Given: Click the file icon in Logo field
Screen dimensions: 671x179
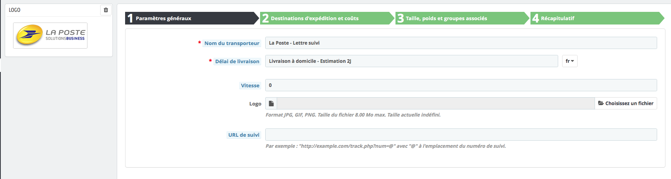Looking at the screenshot, I should (271, 104).
